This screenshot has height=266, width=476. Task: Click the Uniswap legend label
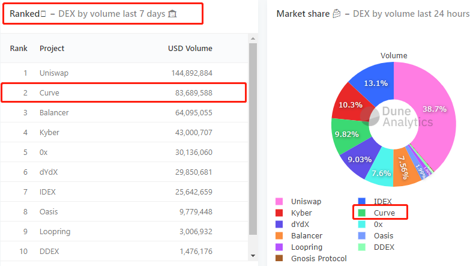point(306,202)
